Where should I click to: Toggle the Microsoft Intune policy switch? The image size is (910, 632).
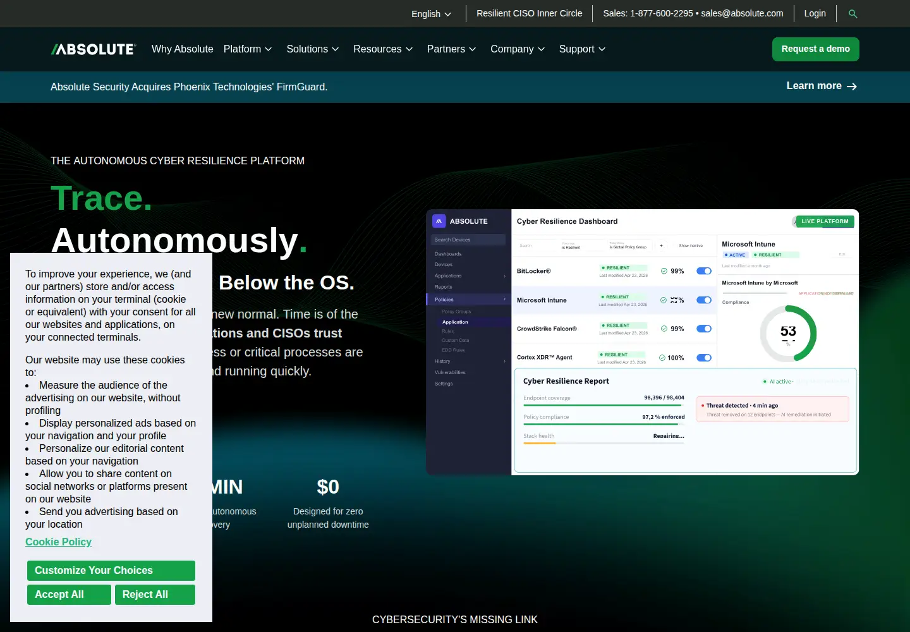[704, 300]
